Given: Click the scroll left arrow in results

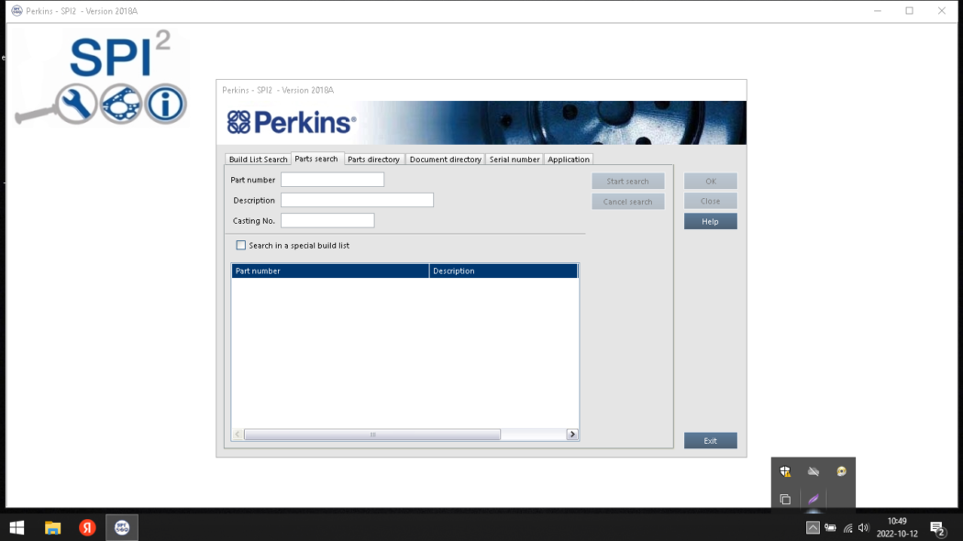Looking at the screenshot, I should [238, 434].
